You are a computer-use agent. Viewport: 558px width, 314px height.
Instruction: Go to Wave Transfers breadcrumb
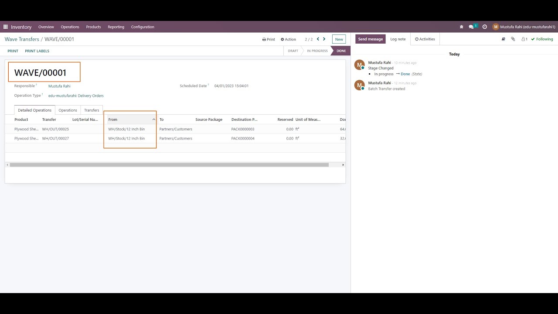(22, 39)
